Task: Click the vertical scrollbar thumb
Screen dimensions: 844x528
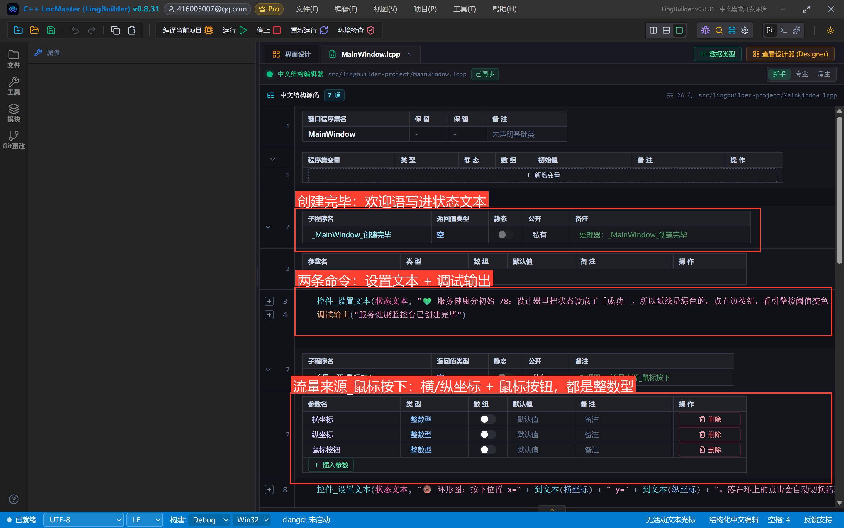Action: pyautogui.click(x=840, y=190)
